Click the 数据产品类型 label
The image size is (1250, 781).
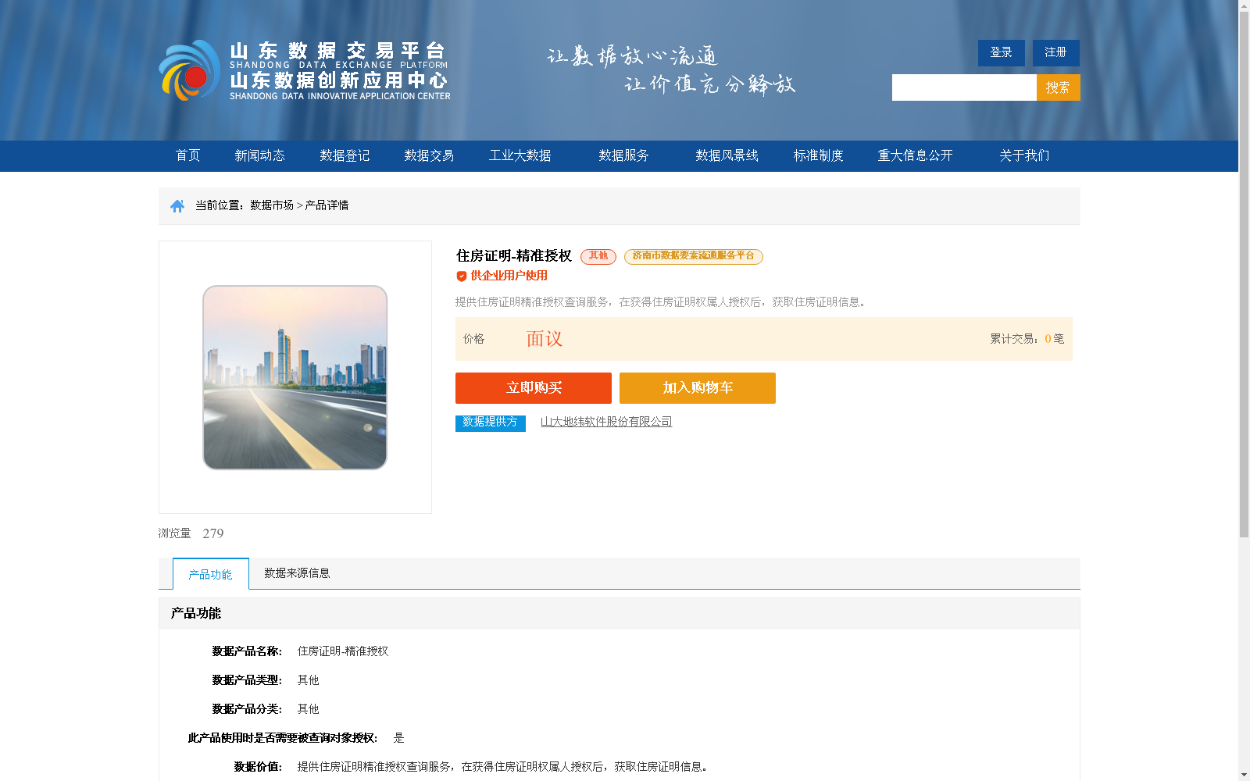pyautogui.click(x=247, y=680)
